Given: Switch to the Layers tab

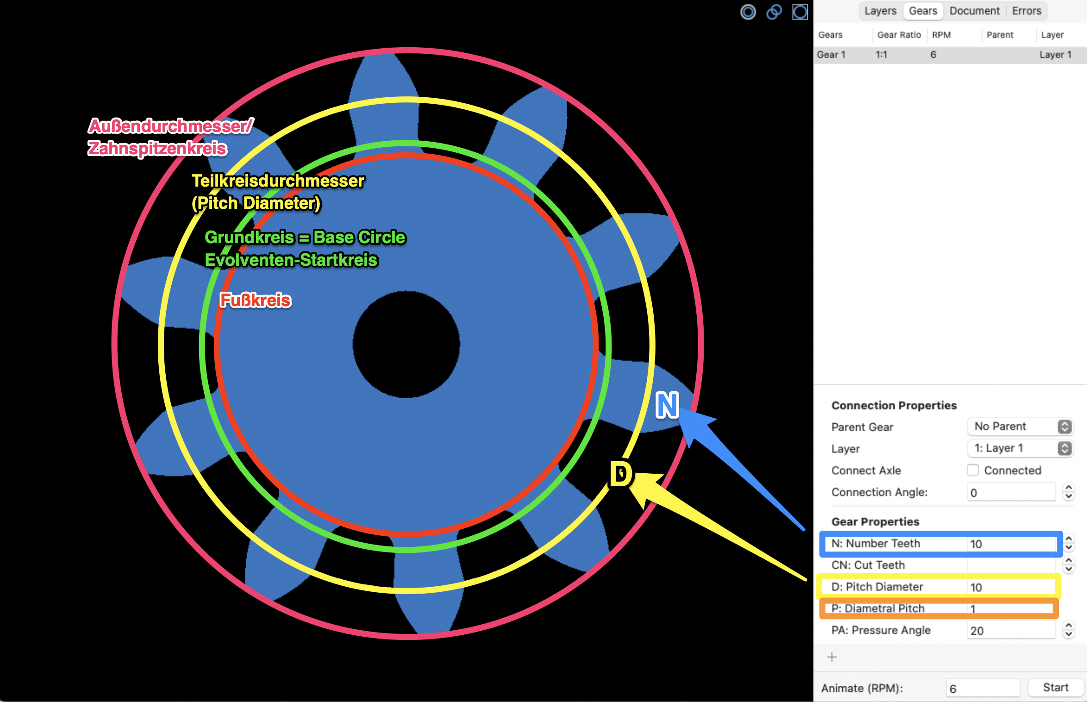Looking at the screenshot, I should pos(880,11).
